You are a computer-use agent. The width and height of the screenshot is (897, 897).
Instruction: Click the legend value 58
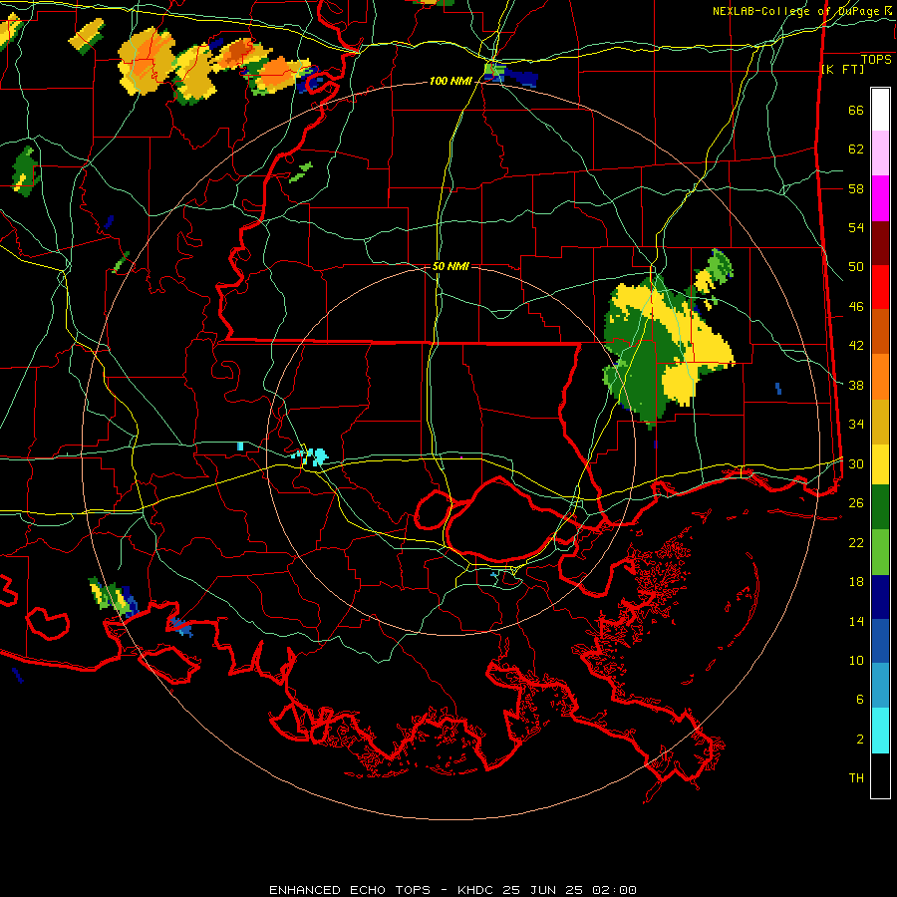856,188
